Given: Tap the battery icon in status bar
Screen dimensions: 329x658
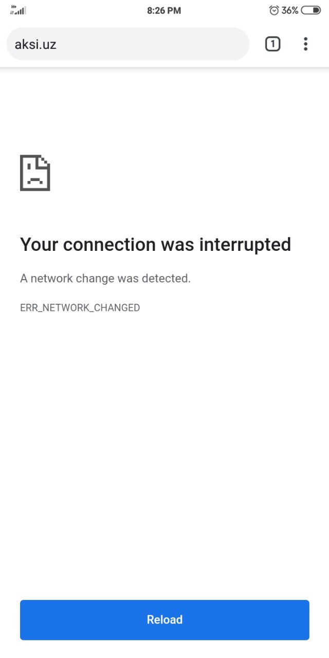Looking at the screenshot, I should point(311,10).
